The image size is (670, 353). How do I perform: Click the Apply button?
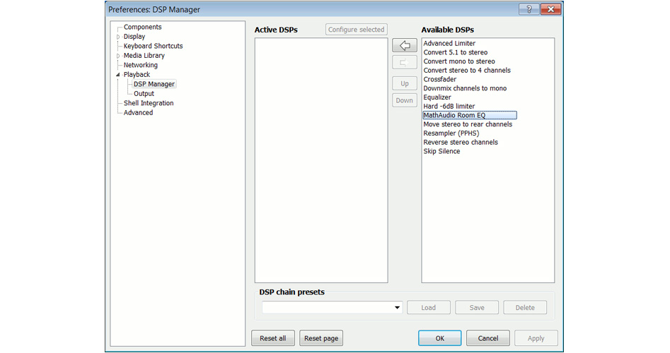click(x=536, y=338)
